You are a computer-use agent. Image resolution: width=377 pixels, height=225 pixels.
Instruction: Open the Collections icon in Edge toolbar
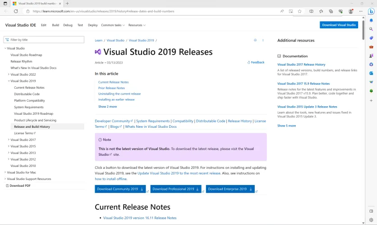331,11
